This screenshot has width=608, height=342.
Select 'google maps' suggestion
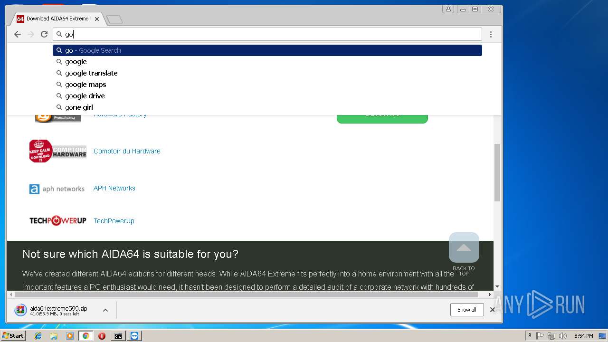pos(267,85)
